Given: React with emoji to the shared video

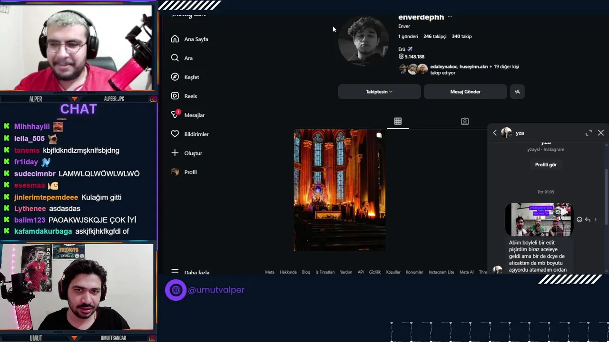Looking at the screenshot, I should (x=579, y=219).
